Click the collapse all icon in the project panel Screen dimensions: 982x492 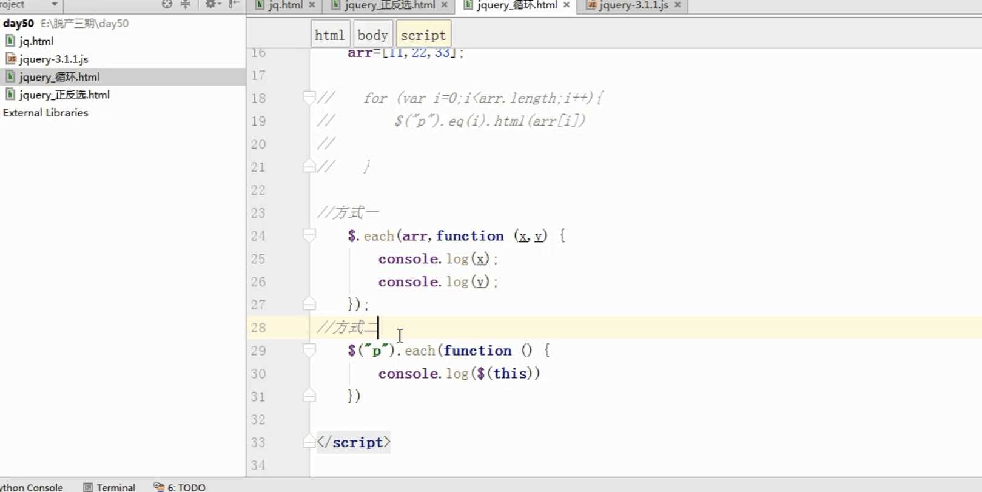[186, 4]
